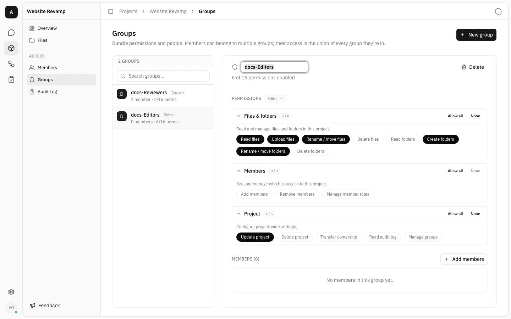The width and height of the screenshot is (511, 319).
Task: Click the AO user avatar
Action: point(11,308)
